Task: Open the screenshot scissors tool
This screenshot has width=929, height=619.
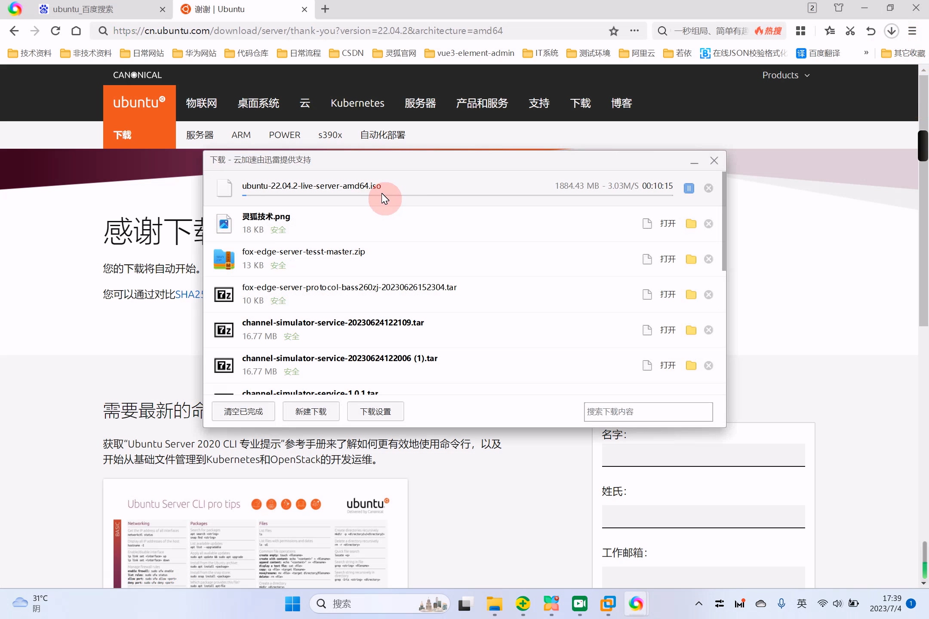Action: click(x=850, y=31)
